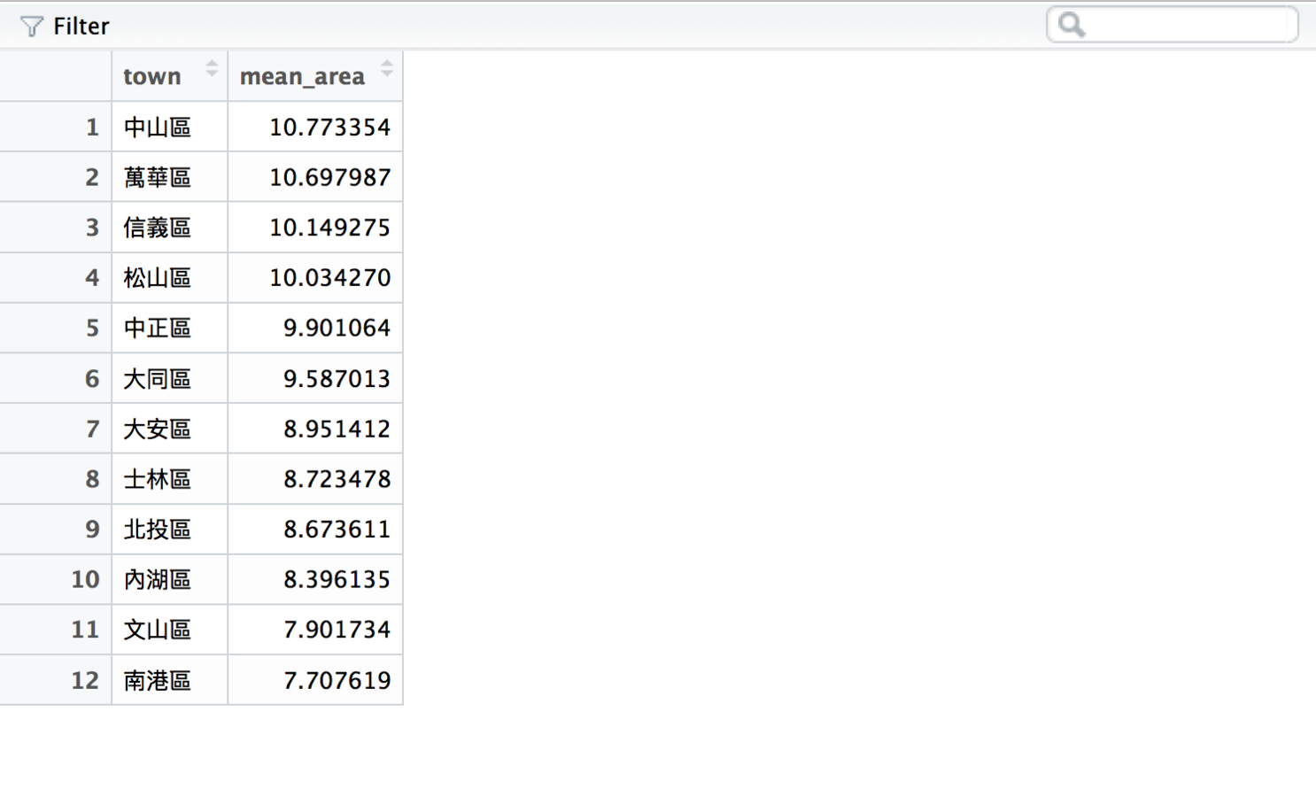The height and width of the screenshot is (797, 1316).
Task: Click value 8.723478
Action: point(337,479)
